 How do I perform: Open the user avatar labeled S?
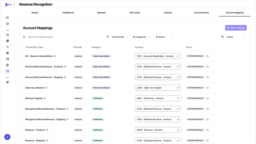7,137
